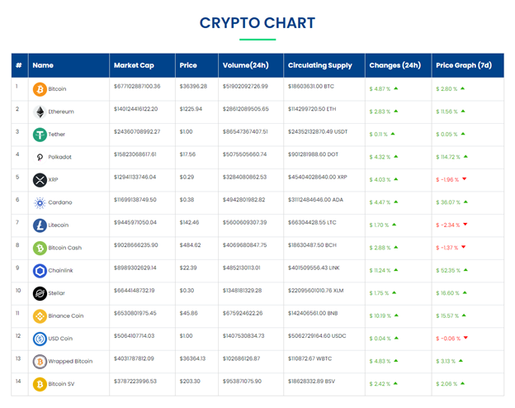Click the Tether coin logo
This screenshot has width=515, height=408.
pyautogui.click(x=40, y=135)
